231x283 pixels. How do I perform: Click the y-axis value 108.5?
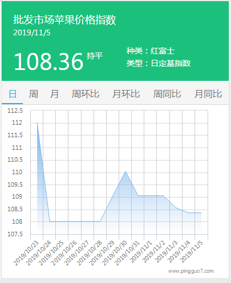(x=15, y=210)
